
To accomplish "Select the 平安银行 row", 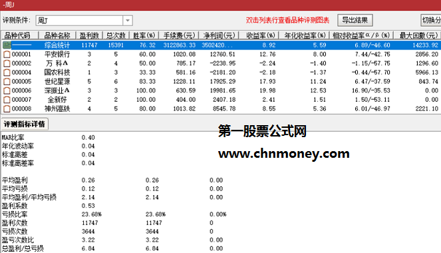I will point(221,55).
